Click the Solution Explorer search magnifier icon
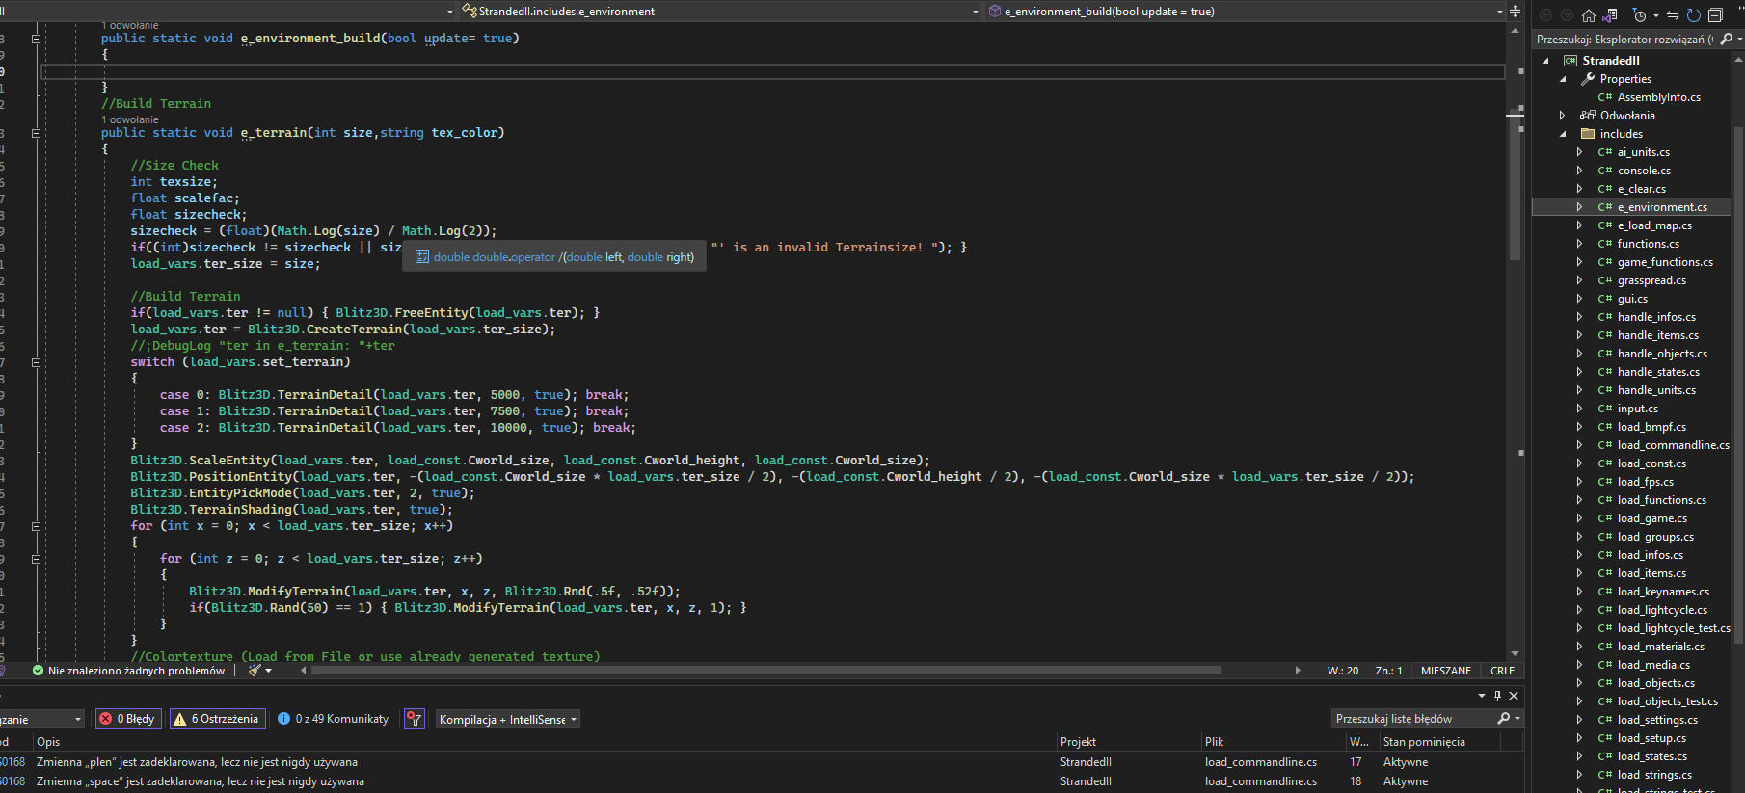1745x793 pixels. [1726, 40]
